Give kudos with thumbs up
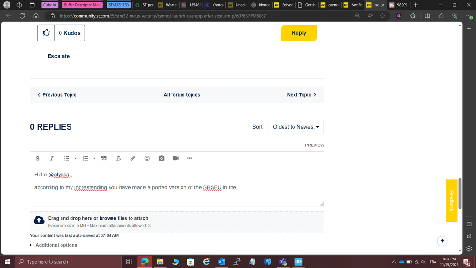The width and height of the screenshot is (476, 268). 46,33
